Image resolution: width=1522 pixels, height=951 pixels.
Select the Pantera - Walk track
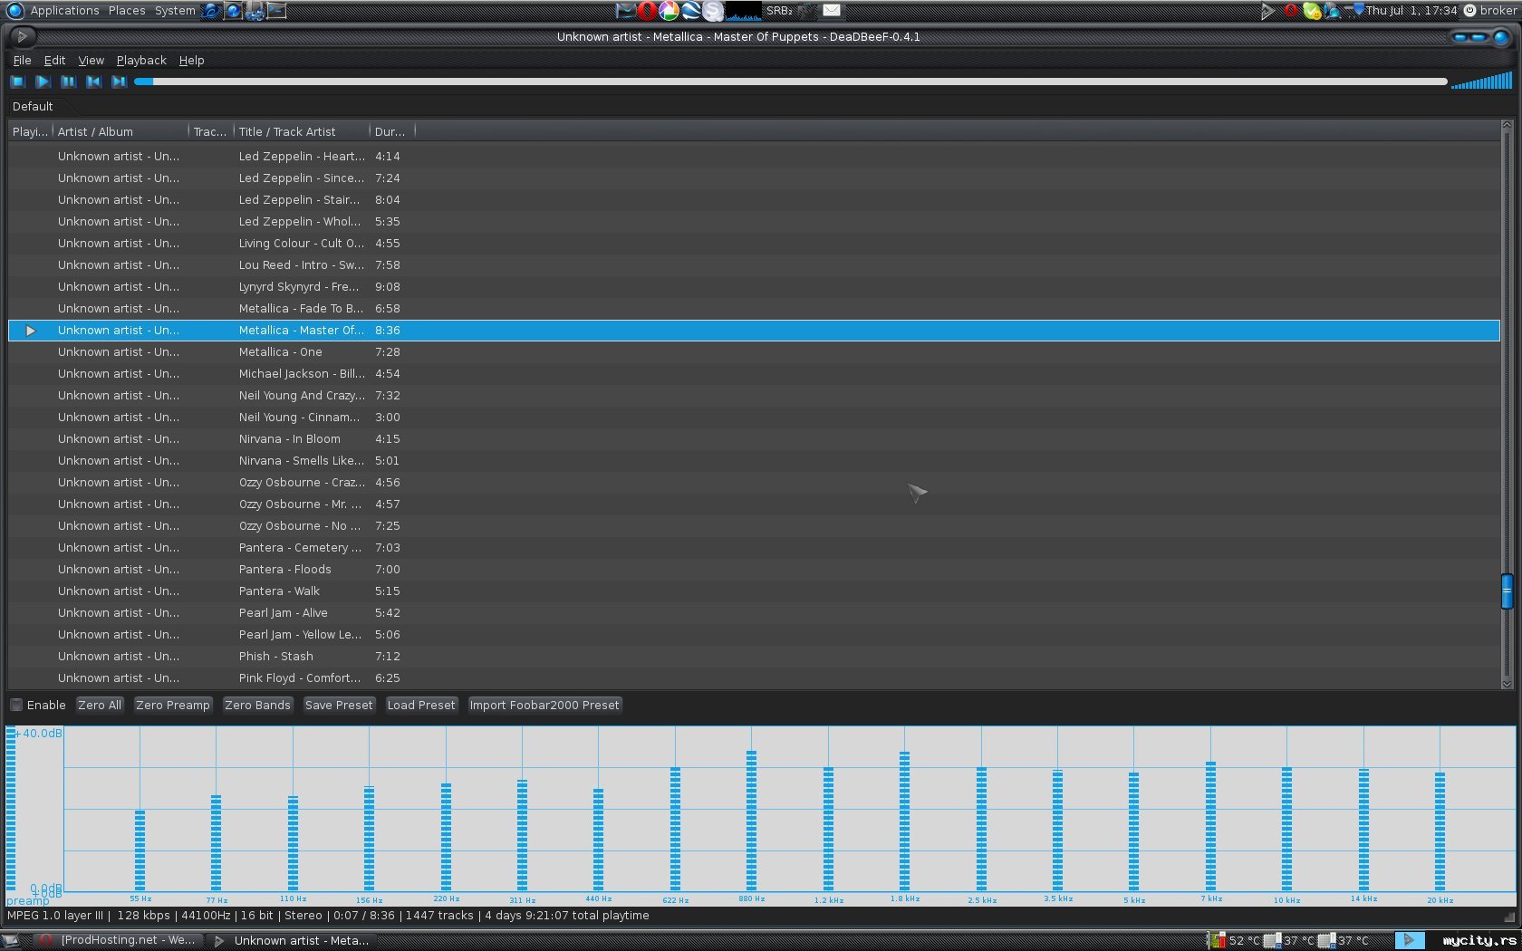[x=754, y=591]
